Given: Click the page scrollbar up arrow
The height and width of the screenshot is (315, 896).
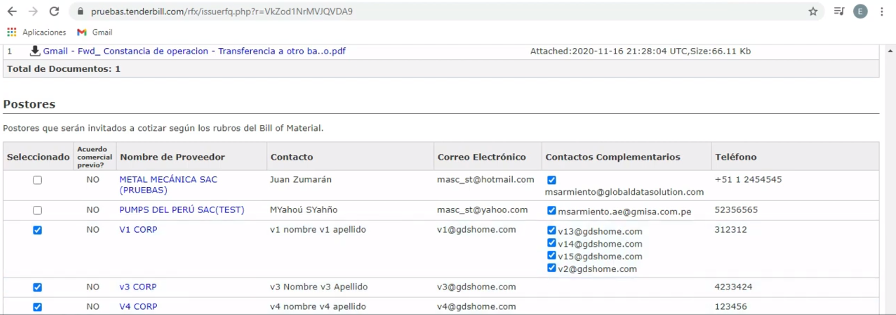Looking at the screenshot, I should [890, 51].
